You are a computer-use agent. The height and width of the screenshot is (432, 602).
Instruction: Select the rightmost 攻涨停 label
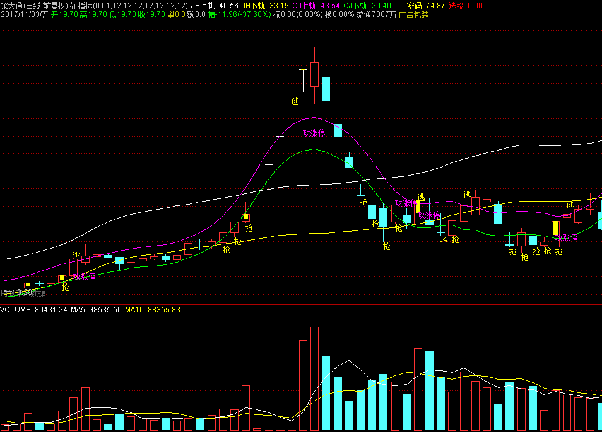[x=566, y=238]
